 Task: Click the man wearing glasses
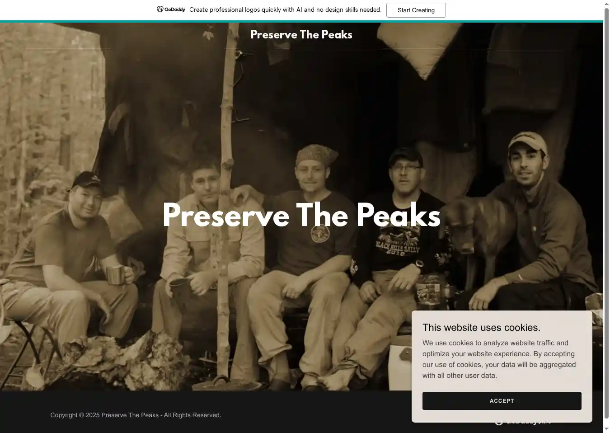click(x=402, y=253)
